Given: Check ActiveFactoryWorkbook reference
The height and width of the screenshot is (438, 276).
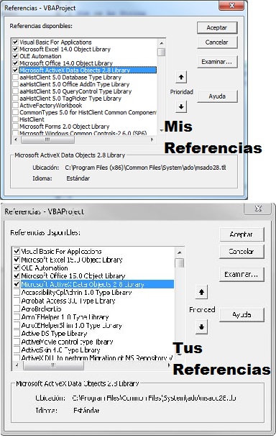Looking at the screenshot, I should [x=16, y=105].
